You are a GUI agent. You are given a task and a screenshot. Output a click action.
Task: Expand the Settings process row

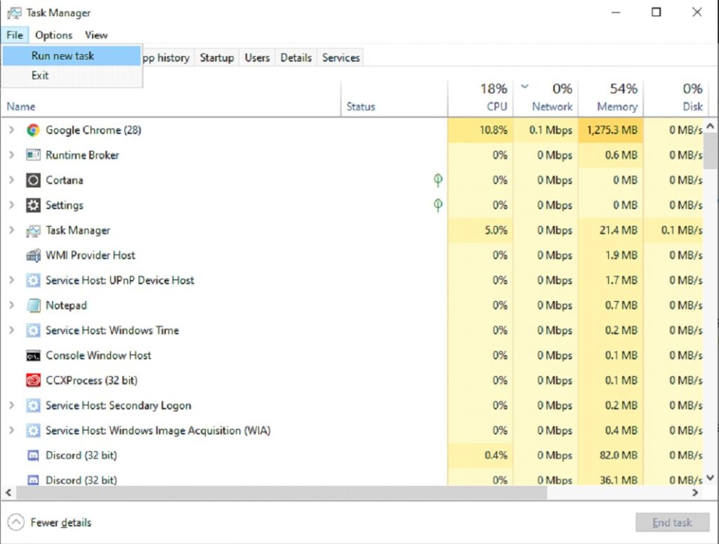(x=11, y=205)
